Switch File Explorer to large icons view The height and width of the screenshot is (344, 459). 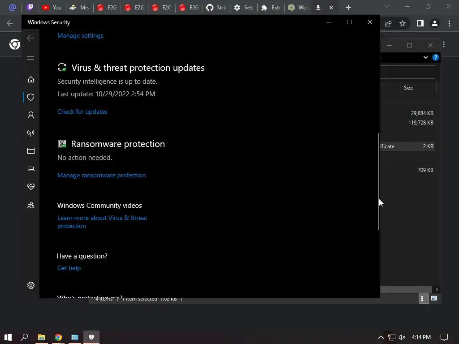coord(434,298)
